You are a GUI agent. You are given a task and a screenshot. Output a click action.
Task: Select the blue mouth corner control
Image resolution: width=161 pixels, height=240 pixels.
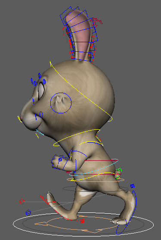41,115
